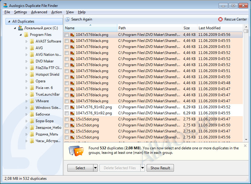Open the Delete Selected Files dropdown arrow
The width and height of the screenshot is (251, 184).
pyautogui.click(x=142, y=168)
